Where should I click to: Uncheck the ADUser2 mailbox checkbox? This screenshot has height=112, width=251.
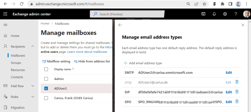pos(46,89)
